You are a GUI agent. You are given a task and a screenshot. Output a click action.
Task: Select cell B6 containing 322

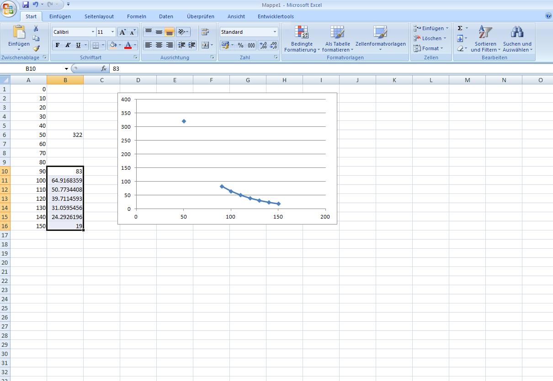pos(65,135)
